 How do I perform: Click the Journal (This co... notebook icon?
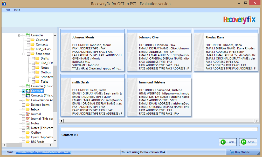point(28,119)
